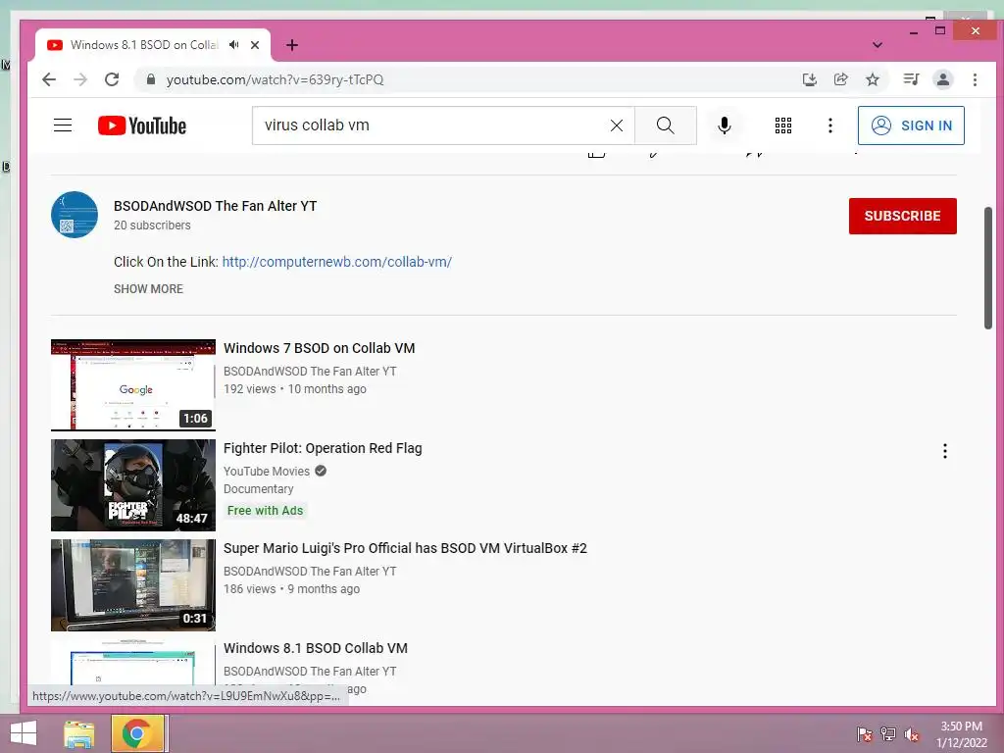The height and width of the screenshot is (753, 1004).
Task: Open the network tray icon
Action: click(887, 734)
